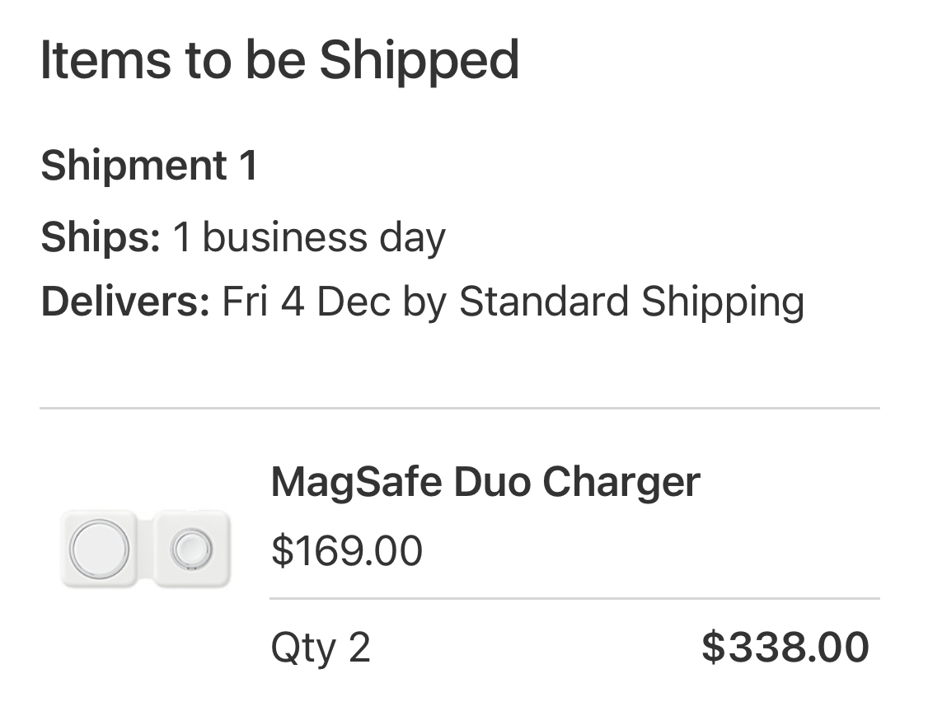Click the Qty 2 quantity label

pos(321,648)
